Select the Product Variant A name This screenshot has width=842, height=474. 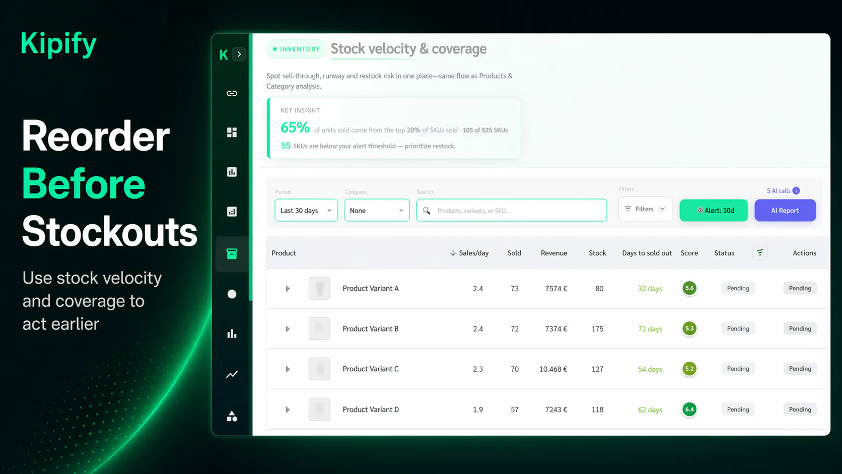(371, 289)
